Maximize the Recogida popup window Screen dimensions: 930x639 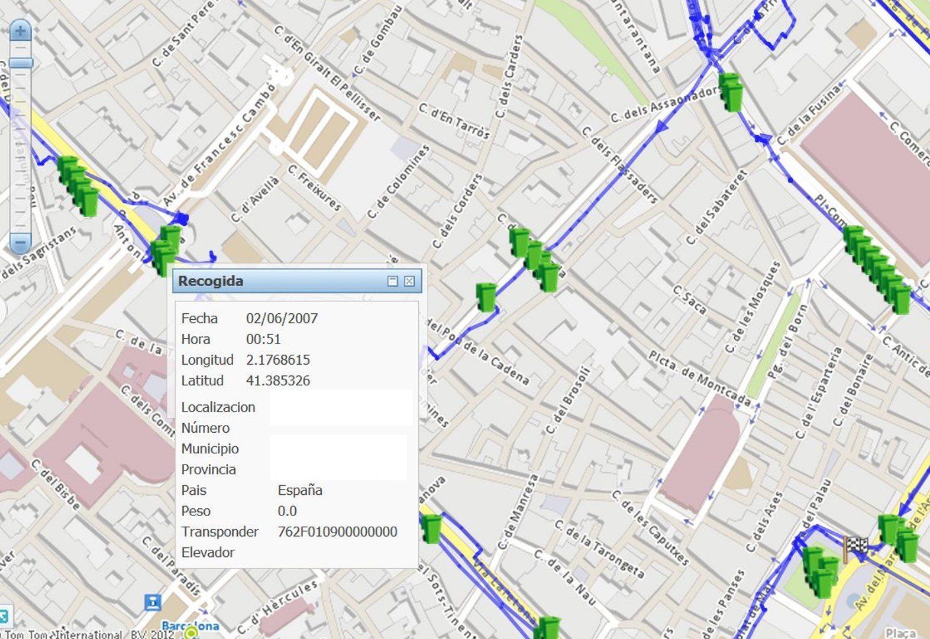coord(393,281)
